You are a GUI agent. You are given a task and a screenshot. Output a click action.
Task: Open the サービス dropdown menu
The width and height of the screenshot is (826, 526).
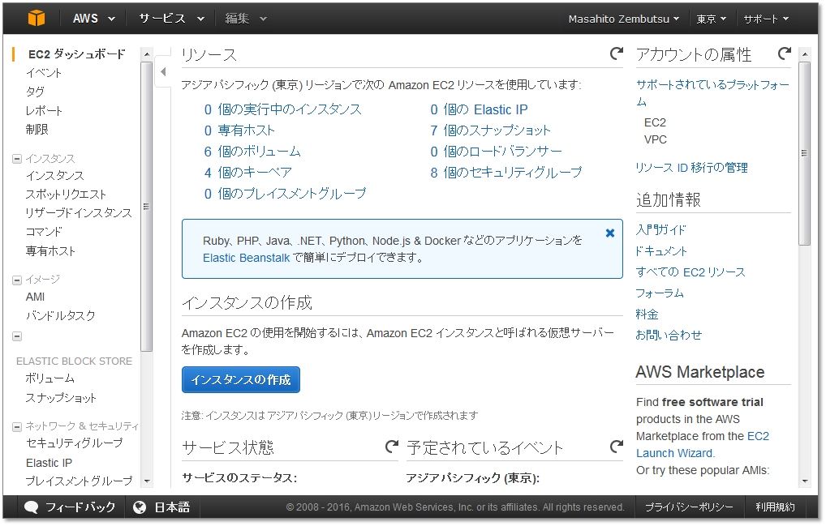171,19
